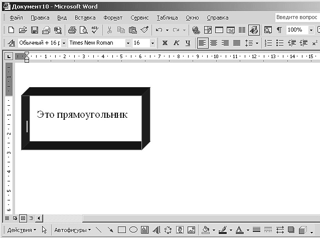This screenshot has width=320, height=238.
Task: Save the document with floppy icon
Action: pos(35,30)
